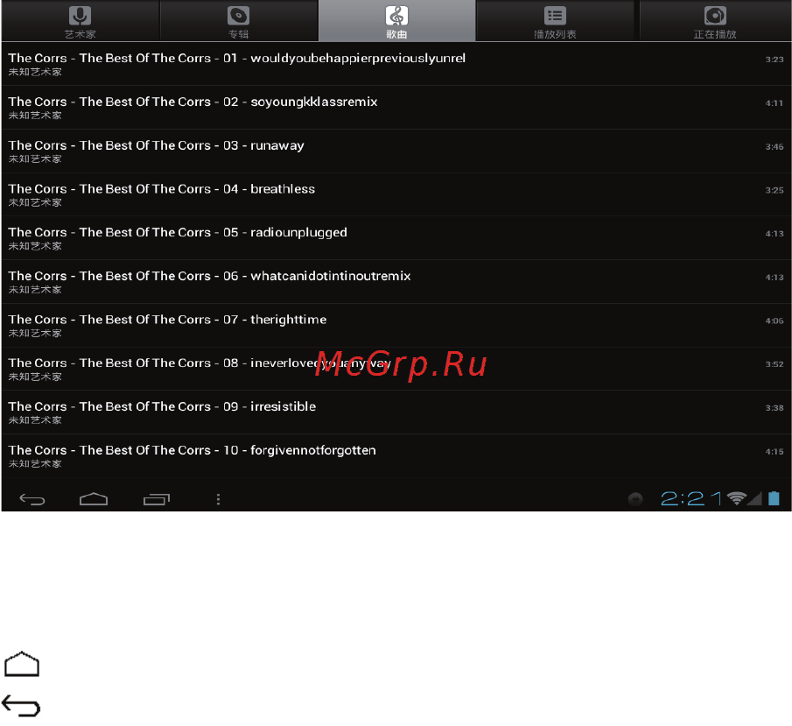Switch to the 艺术家 (Artists) tab
Image resolution: width=792 pixels, height=726 pixels.
click(81, 21)
